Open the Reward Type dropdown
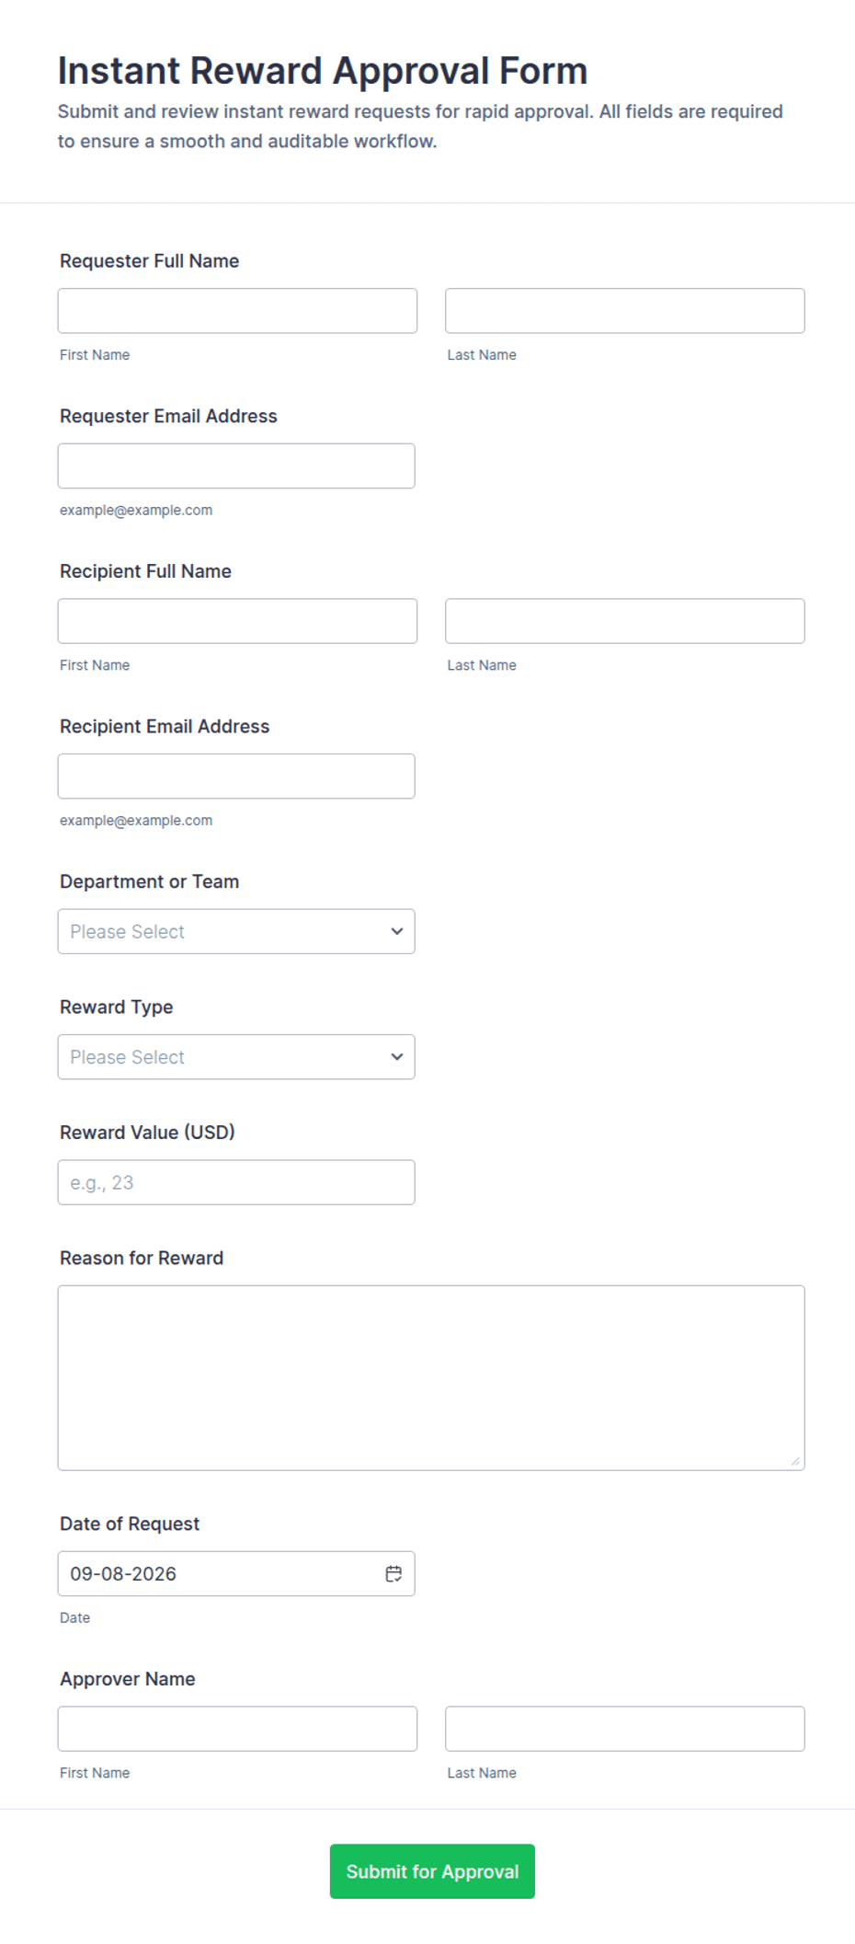The image size is (855, 1944). [x=236, y=1056]
